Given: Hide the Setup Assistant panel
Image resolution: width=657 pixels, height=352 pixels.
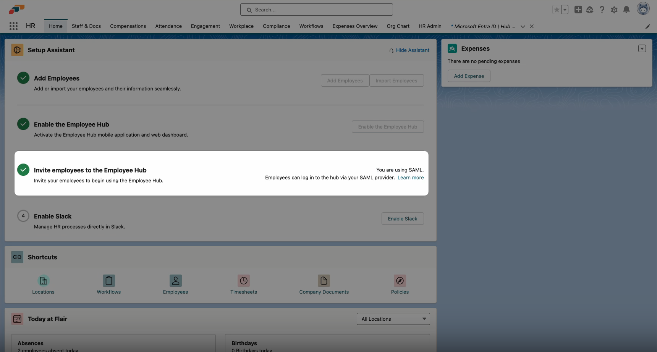Looking at the screenshot, I should click(409, 50).
